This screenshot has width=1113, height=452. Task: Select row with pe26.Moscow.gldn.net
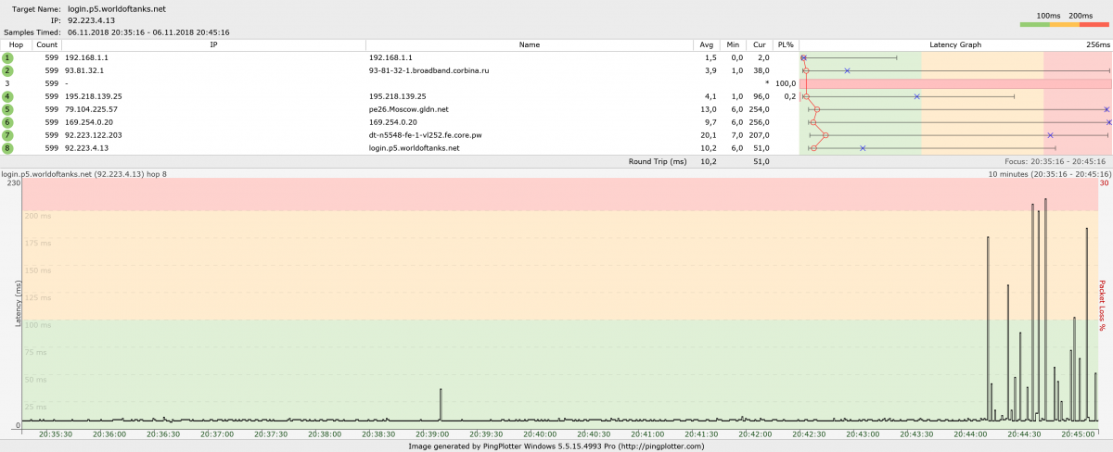pyautogui.click(x=400, y=109)
